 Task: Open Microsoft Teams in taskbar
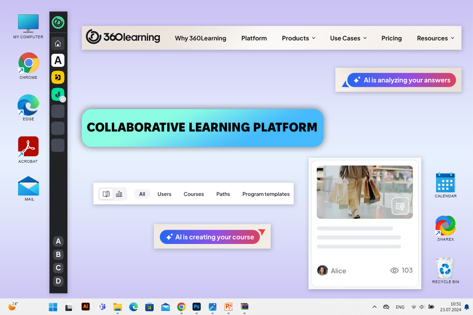point(102,307)
